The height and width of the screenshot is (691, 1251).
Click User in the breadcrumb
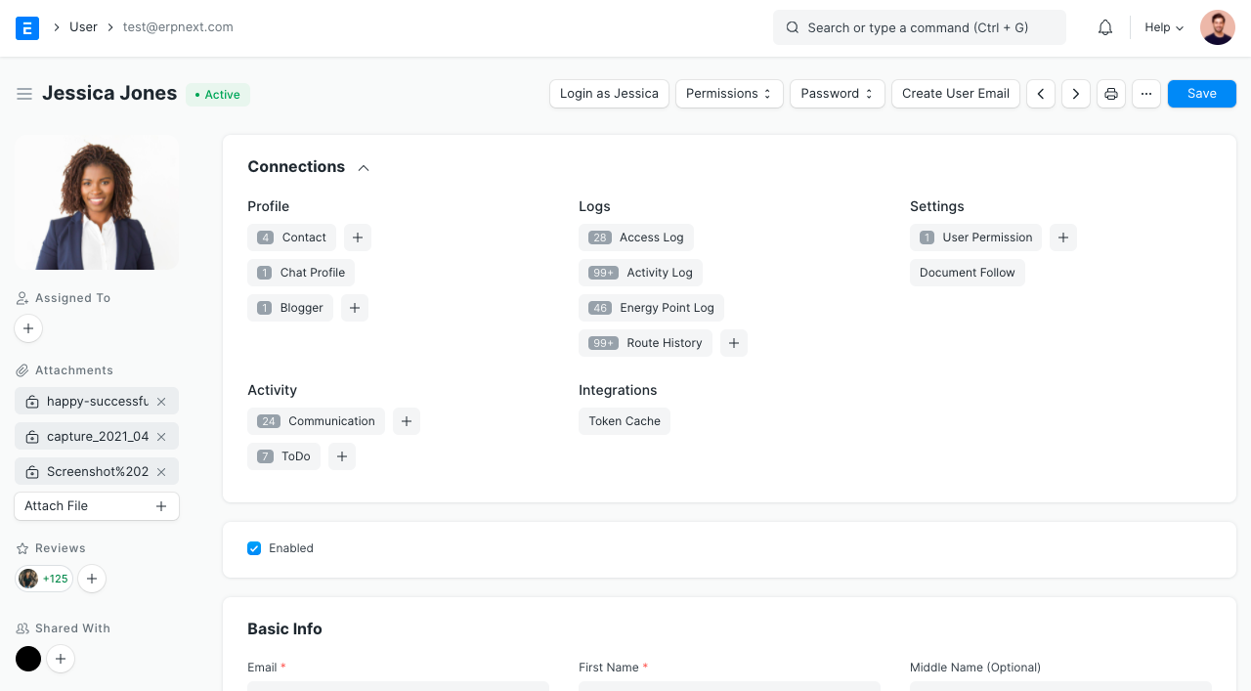(x=83, y=26)
